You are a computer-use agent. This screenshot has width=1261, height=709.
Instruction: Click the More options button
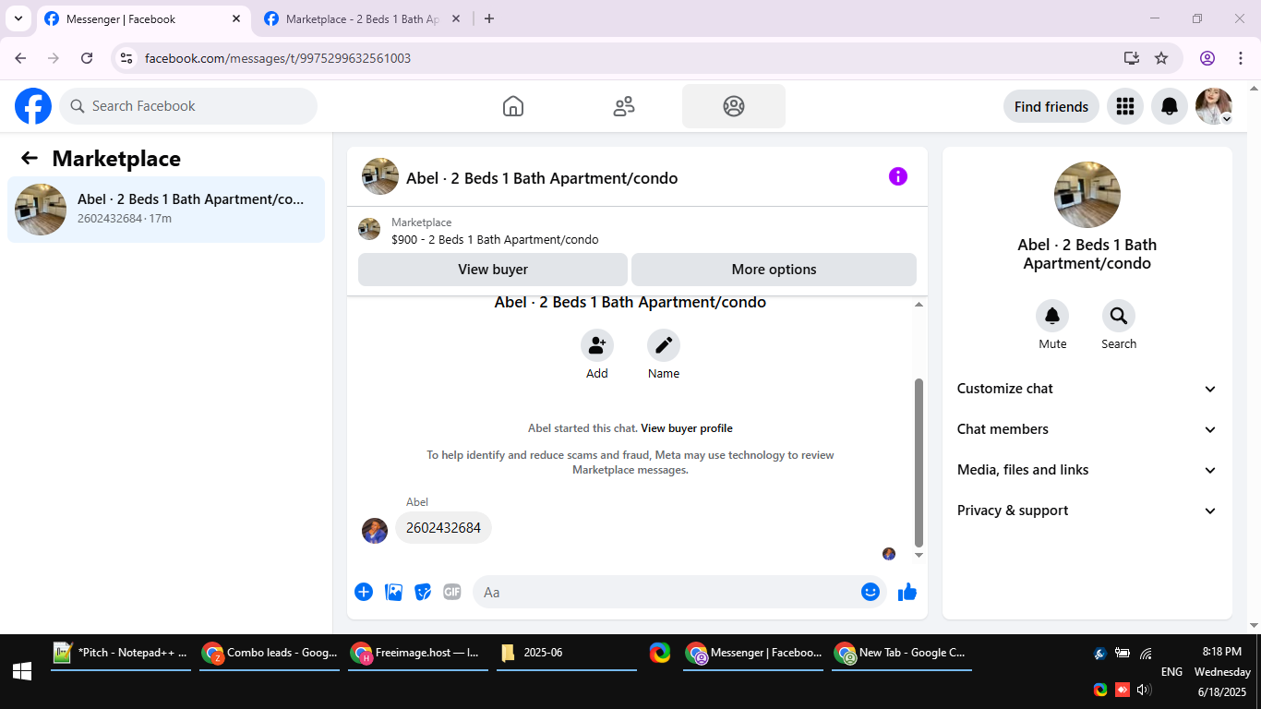pos(774,270)
